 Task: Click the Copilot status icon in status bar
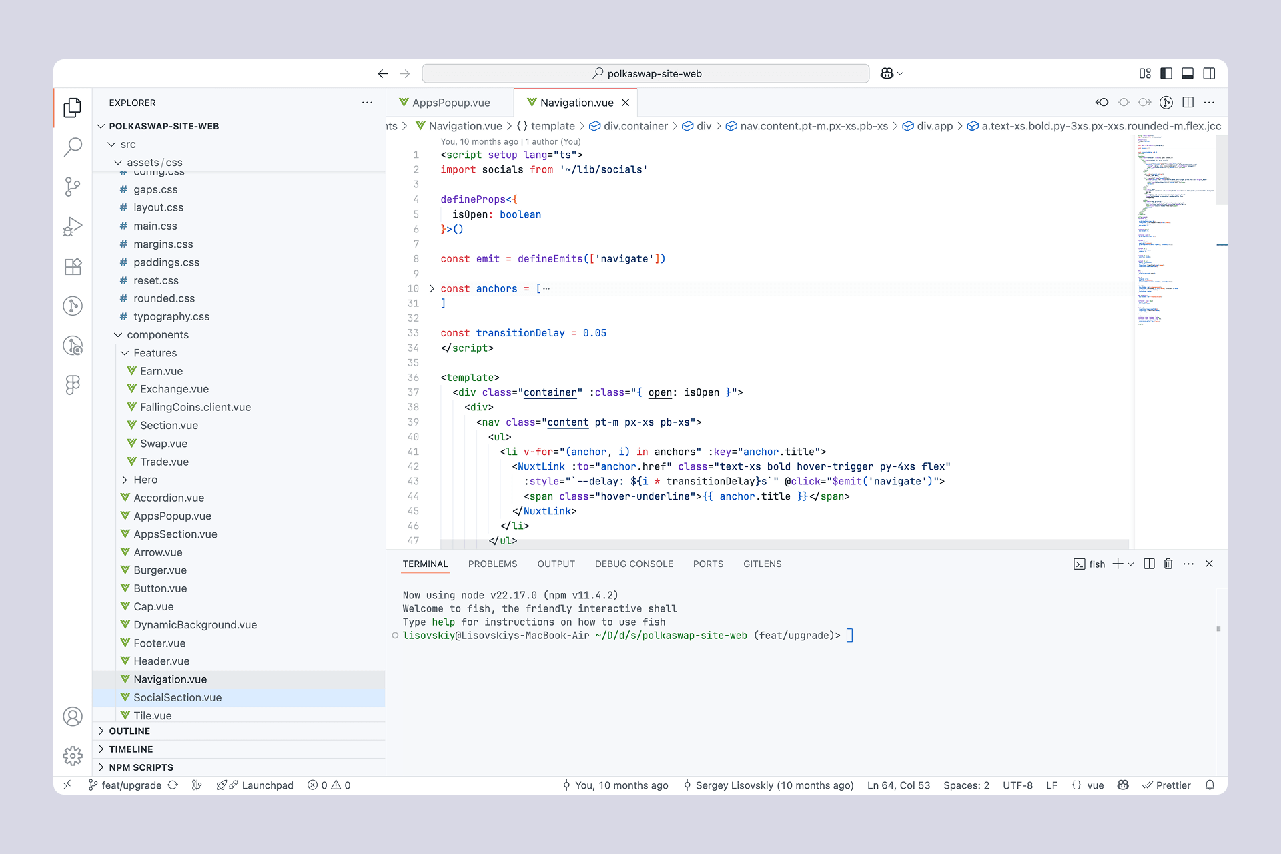[x=1123, y=785]
